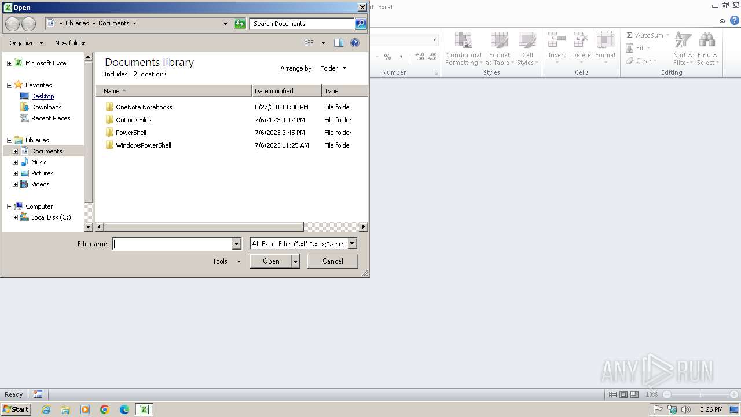Click the macro record icon in status bar
741x417 pixels.
(38, 394)
